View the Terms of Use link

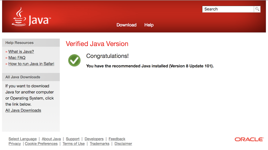pyautogui.click(x=74, y=144)
